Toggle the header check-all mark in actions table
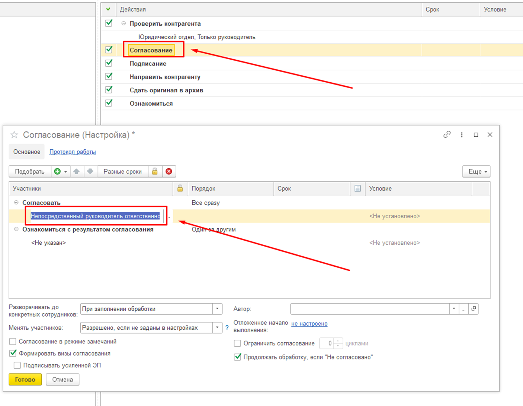 (x=108, y=9)
